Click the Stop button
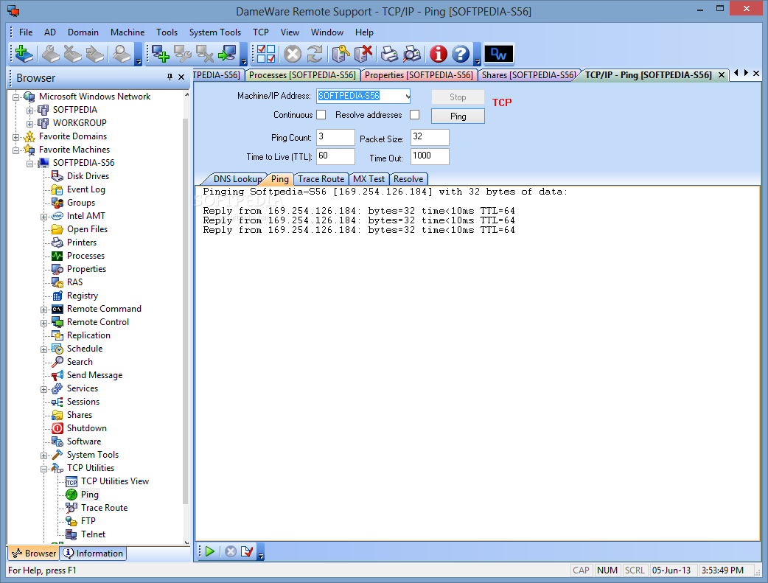Viewport: 768px width, 583px height. [458, 97]
